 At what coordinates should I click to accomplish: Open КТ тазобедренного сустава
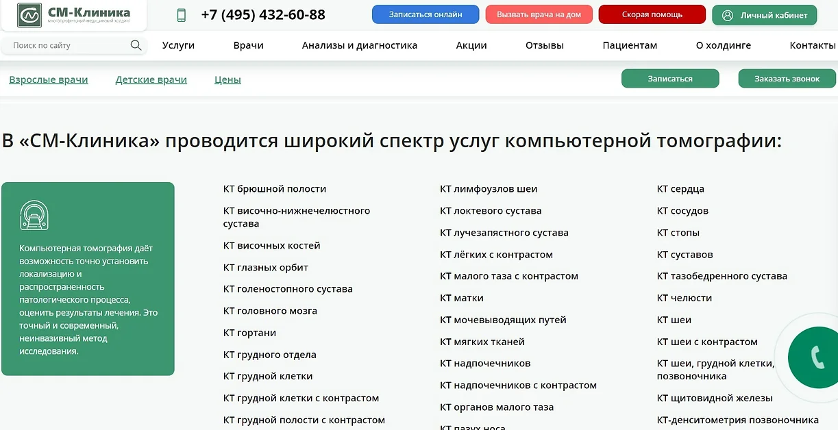point(722,276)
